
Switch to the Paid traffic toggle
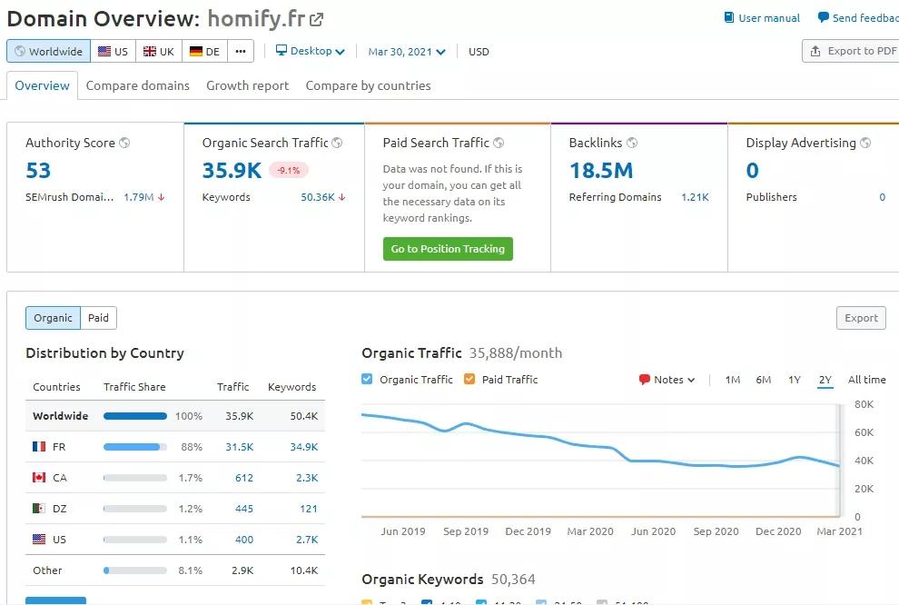tap(98, 318)
